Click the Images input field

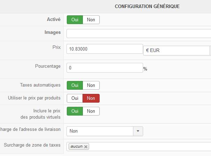[x=139, y=33]
